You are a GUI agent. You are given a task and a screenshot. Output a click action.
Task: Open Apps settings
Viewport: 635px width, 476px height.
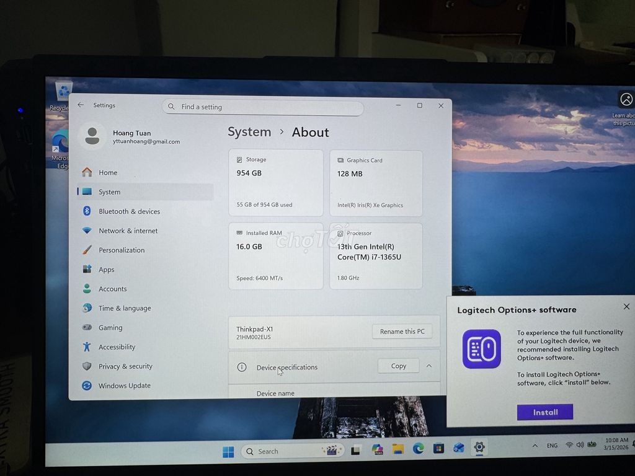pos(145,270)
